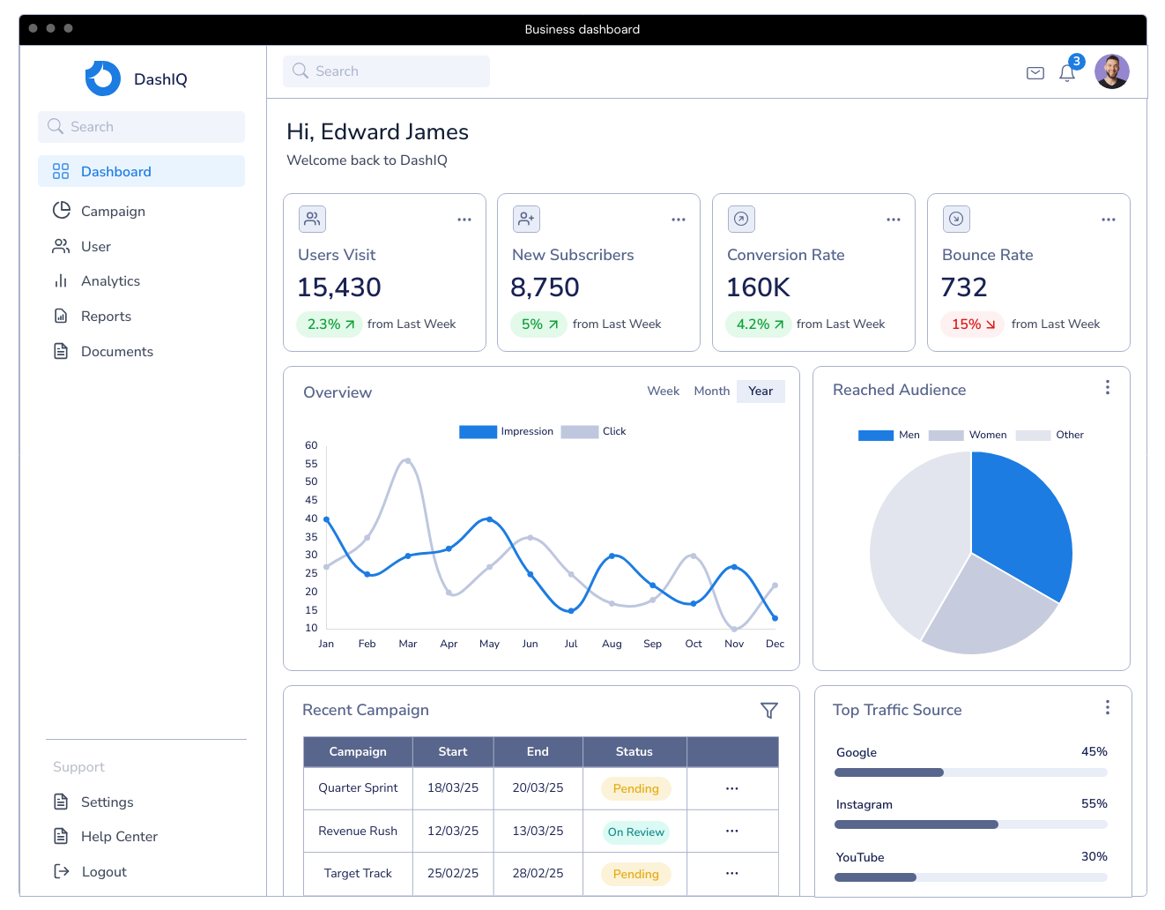The height and width of the screenshot is (910, 1165).
Task: Switch Overview chart to Month
Action: pyautogui.click(x=712, y=391)
